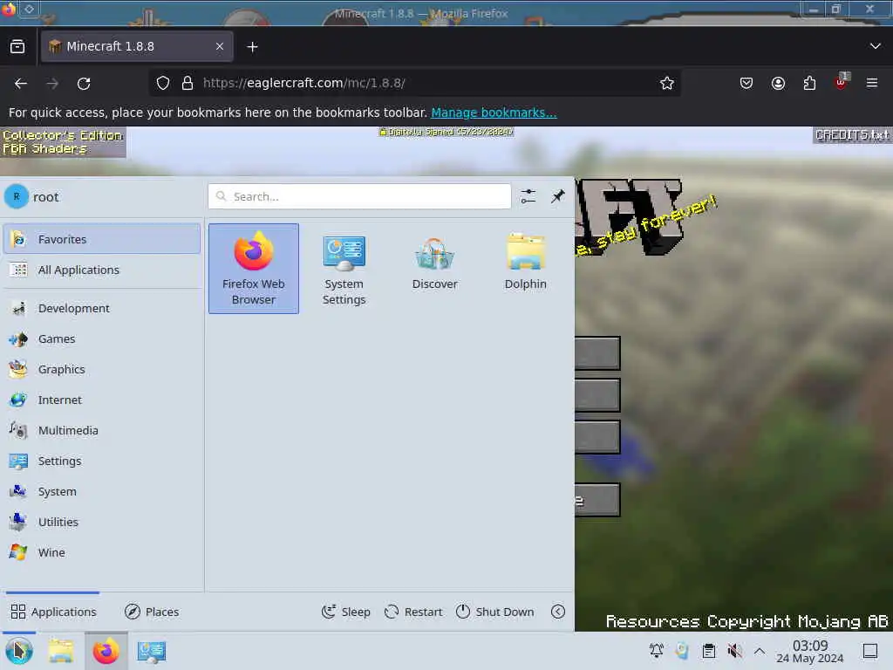Click the Shut Down button
The width and height of the screenshot is (893, 670).
coord(495,612)
